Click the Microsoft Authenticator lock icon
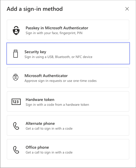This screenshot has width=136, height=168. pos(16,77)
